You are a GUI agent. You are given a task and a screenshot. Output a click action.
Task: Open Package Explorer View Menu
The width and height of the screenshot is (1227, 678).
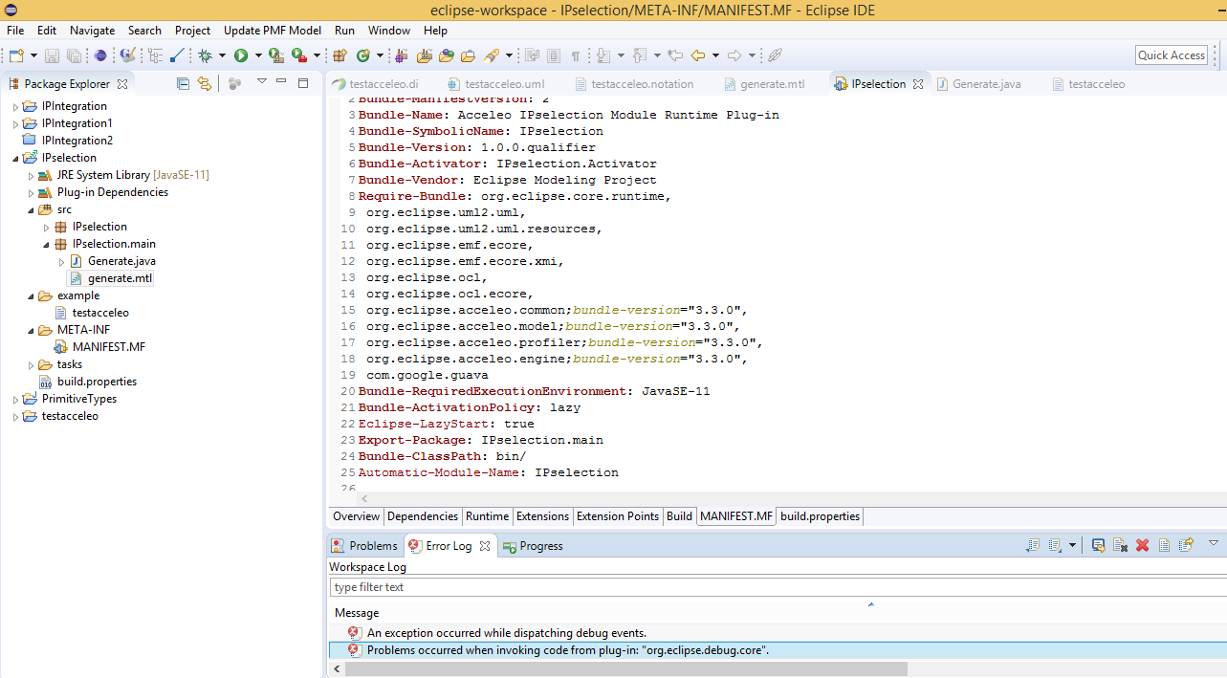coord(261,82)
